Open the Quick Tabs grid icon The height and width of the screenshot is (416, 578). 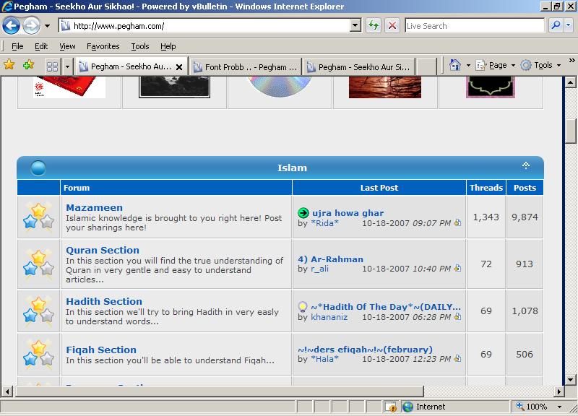52,66
